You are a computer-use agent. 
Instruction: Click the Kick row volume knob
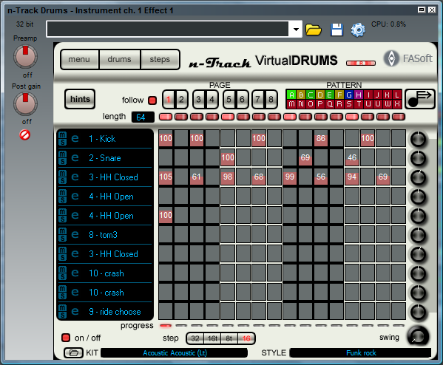[x=418, y=139]
